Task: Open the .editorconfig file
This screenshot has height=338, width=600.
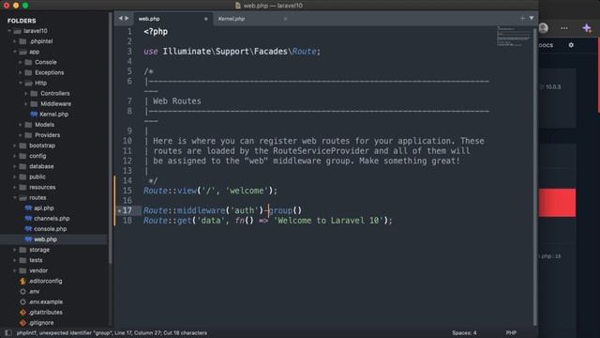Action: [45, 281]
